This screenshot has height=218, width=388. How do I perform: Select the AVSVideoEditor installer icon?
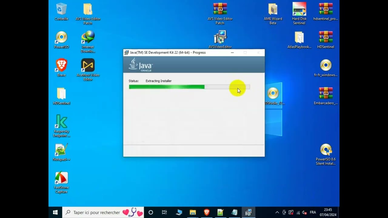(x=220, y=40)
